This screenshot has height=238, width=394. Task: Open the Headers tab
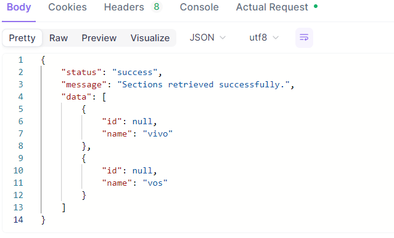point(124,7)
